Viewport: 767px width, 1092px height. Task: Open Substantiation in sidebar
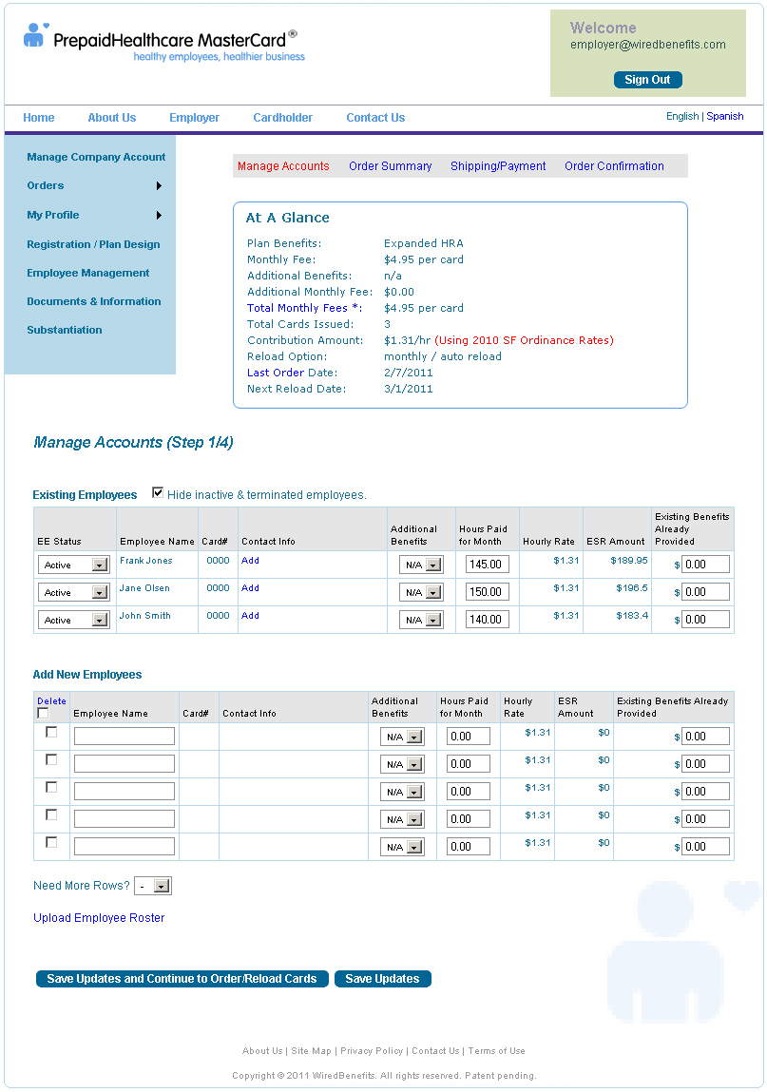(64, 330)
